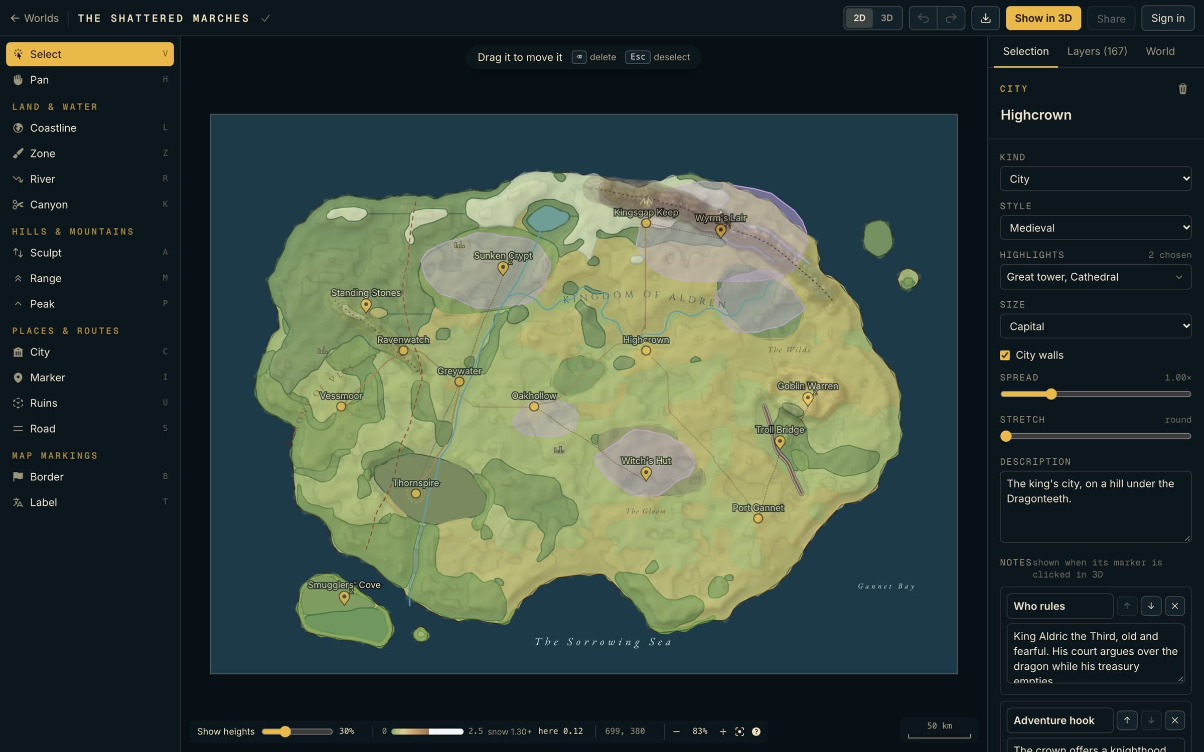
Task: Open the Kind dropdown
Action: click(1095, 179)
